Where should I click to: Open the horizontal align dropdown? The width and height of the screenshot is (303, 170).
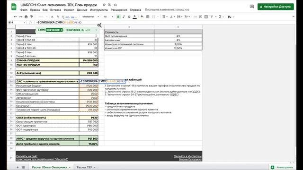point(165,17)
